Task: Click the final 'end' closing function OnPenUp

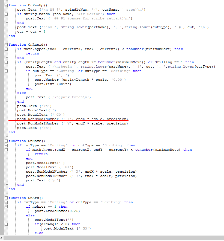Action: [12, 36]
